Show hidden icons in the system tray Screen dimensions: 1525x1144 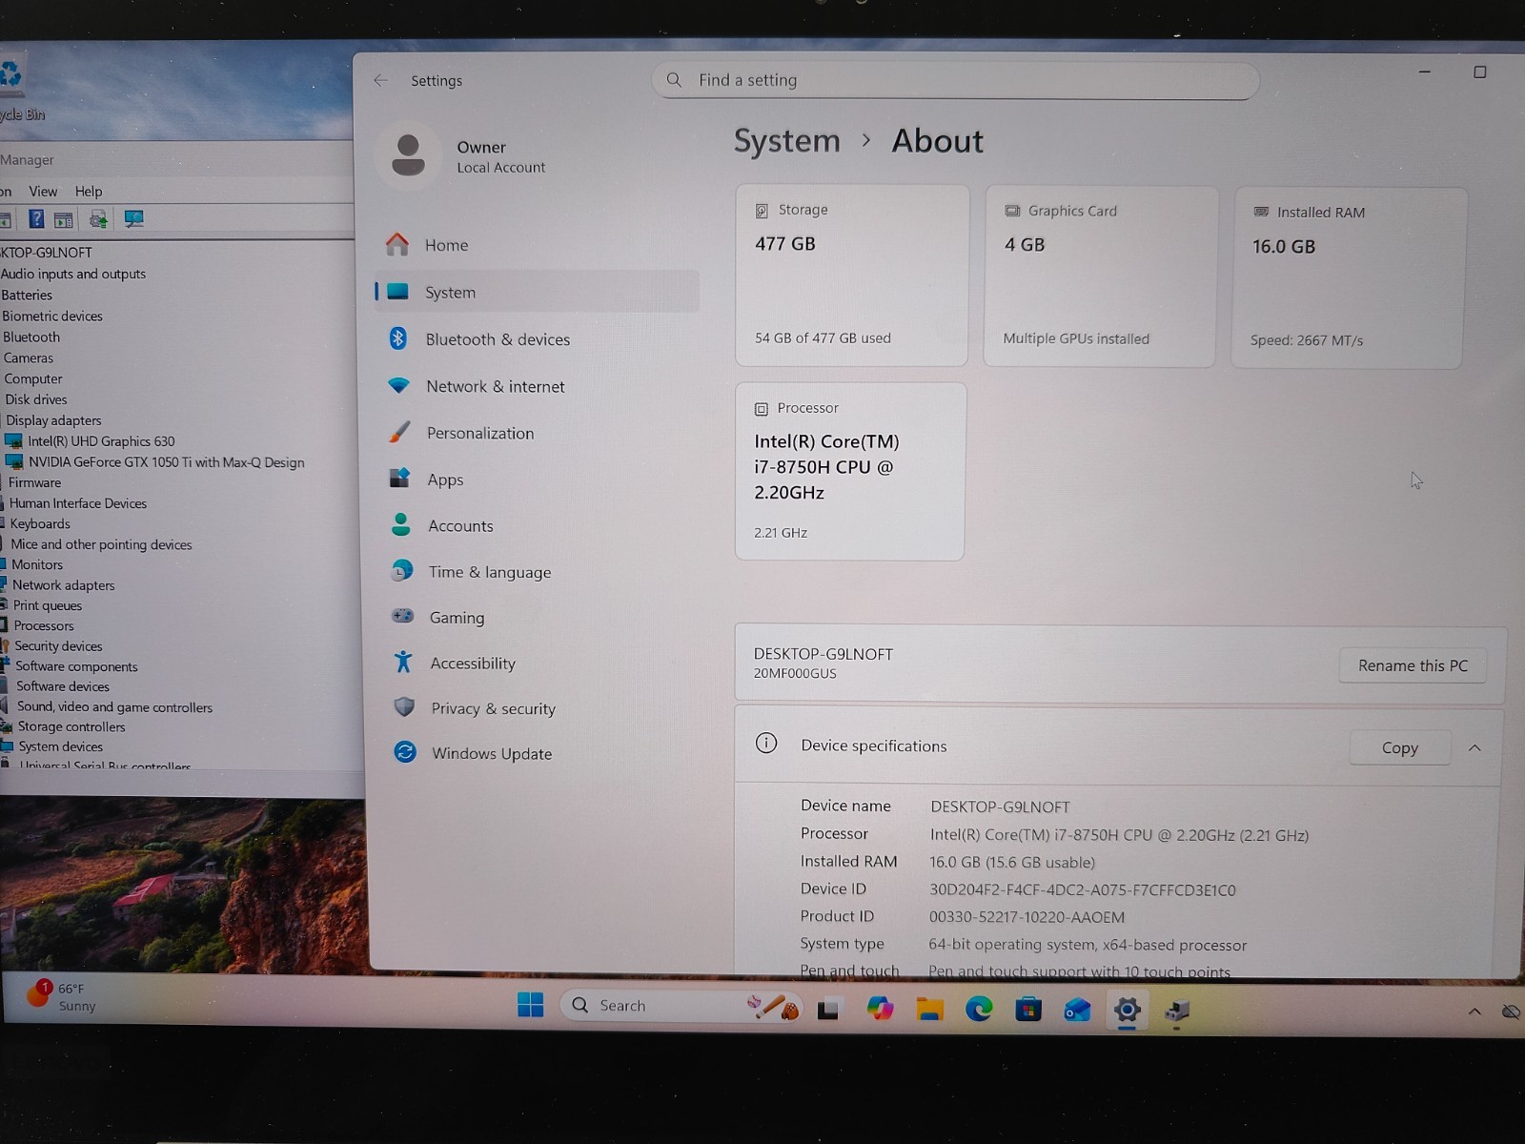pyautogui.click(x=1474, y=1011)
